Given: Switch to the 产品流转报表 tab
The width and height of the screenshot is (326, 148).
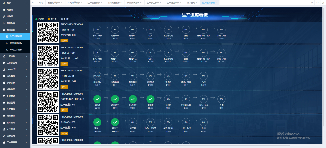Looking at the screenshot, I should (135, 3).
